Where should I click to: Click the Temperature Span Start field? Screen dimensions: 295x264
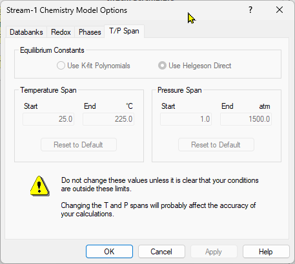[48, 119]
